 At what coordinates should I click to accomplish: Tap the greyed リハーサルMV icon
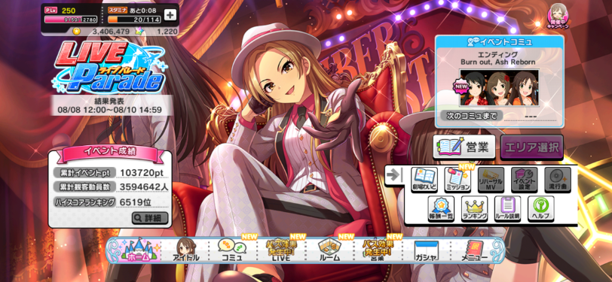click(x=491, y=180)
